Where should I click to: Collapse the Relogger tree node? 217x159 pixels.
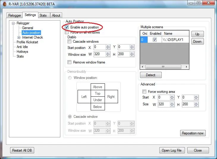click(13, 23)
